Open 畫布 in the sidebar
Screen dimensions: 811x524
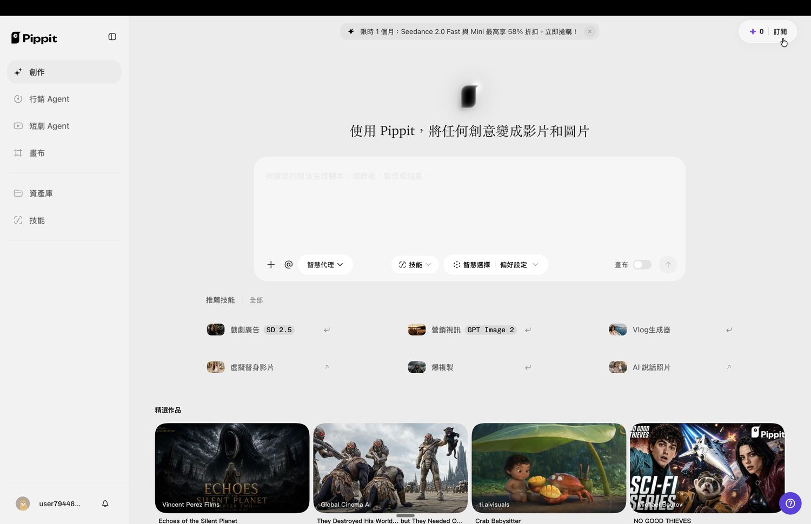(x=64, y=153)
